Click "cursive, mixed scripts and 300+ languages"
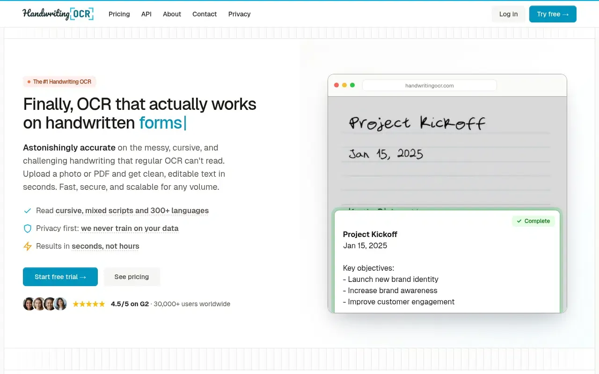Screen dimensions: 599x374 point(132,211)
